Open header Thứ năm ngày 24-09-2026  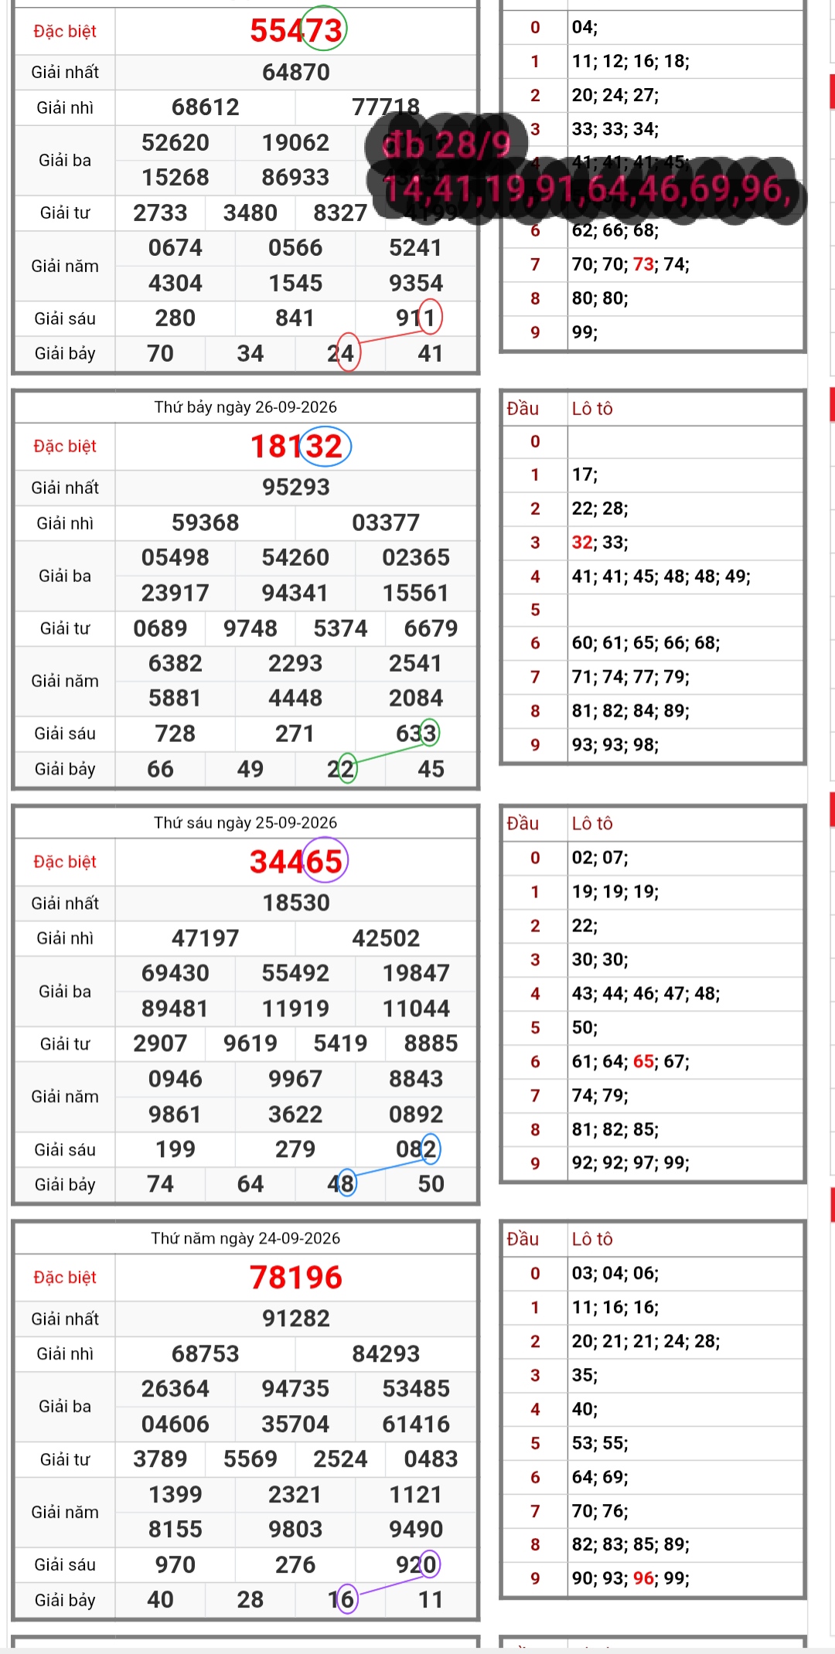coord(246,1238)
